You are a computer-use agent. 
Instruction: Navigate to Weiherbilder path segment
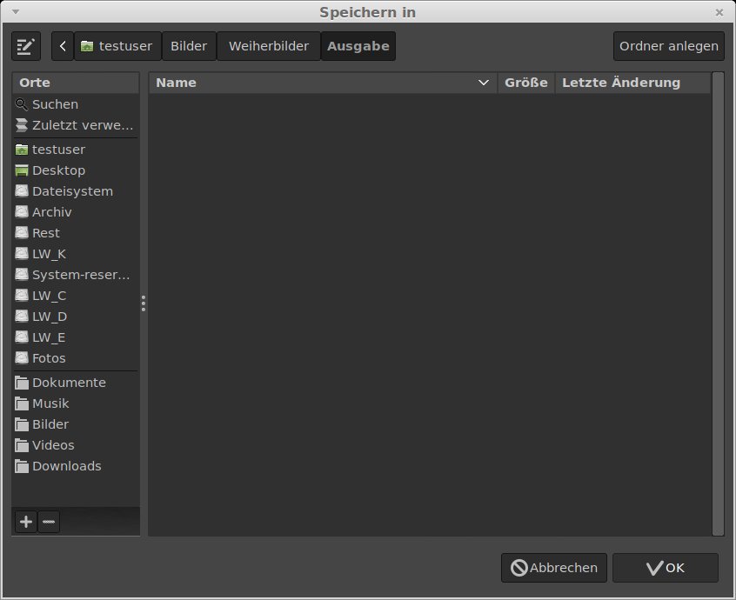(269, 46)
